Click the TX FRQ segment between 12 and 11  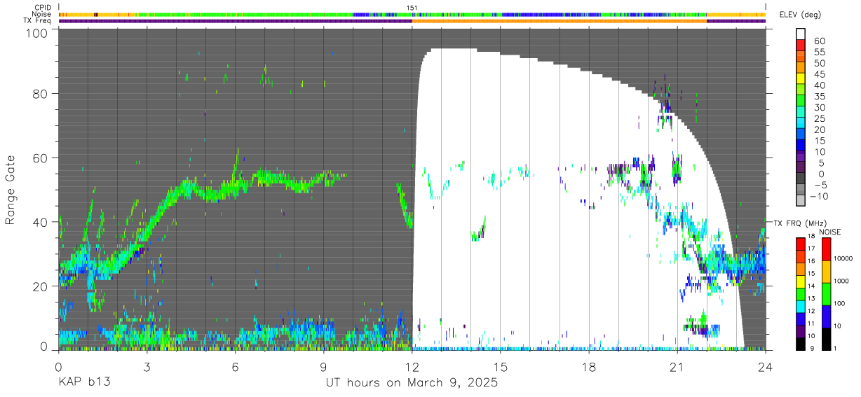click(x=801, y=317)
